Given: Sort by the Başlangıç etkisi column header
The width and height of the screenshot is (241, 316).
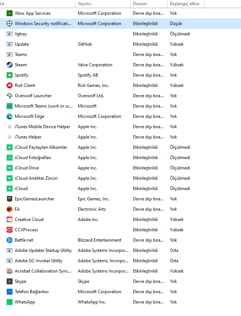Looking at the screenshot, I should (x=186, y=4).
